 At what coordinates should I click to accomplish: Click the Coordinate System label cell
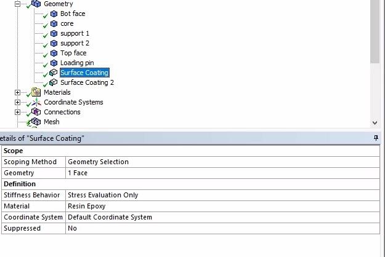(34, 217)
